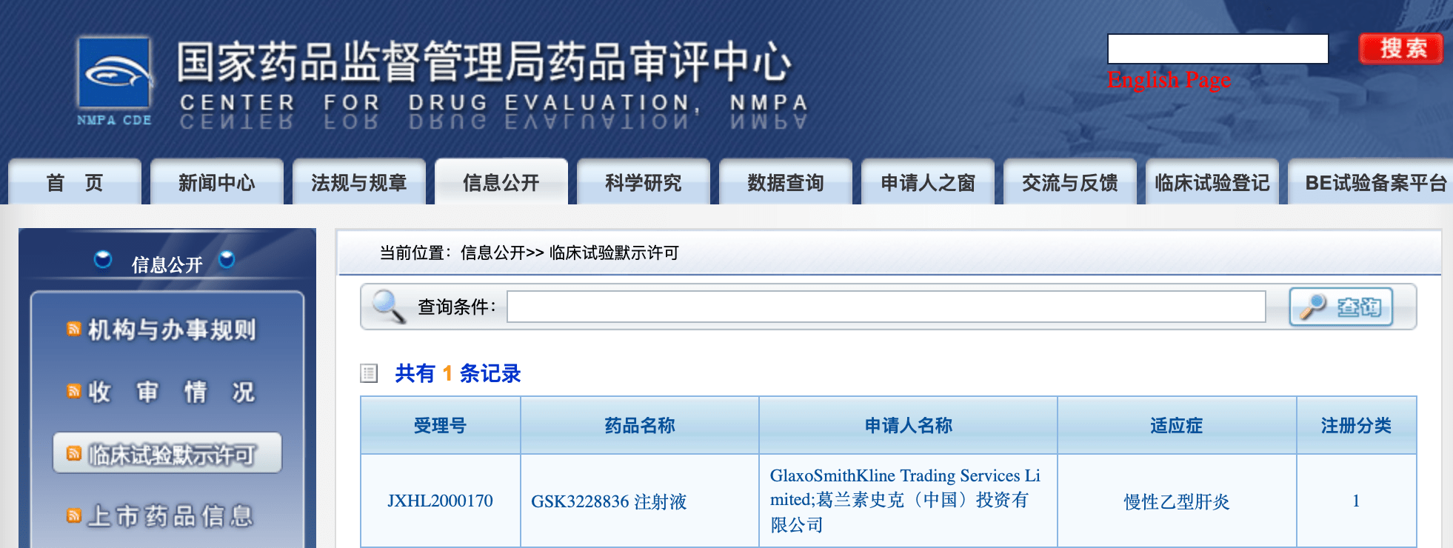Open 收审情况 in sidebar
The height and width of the screenshot is (548, 1453).
[x=171, y=392]
